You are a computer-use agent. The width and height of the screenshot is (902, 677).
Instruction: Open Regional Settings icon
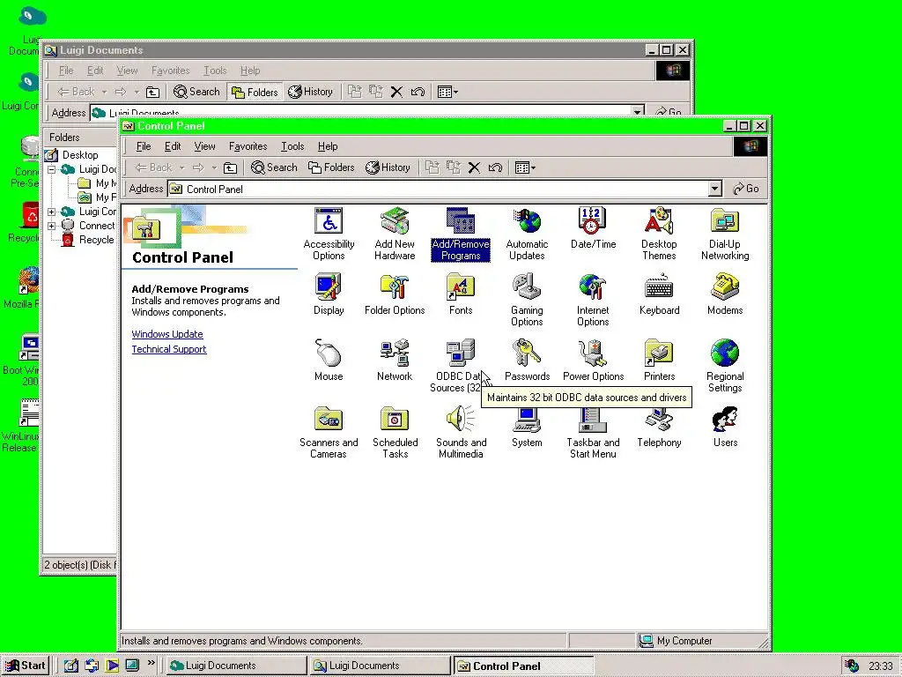725,367
